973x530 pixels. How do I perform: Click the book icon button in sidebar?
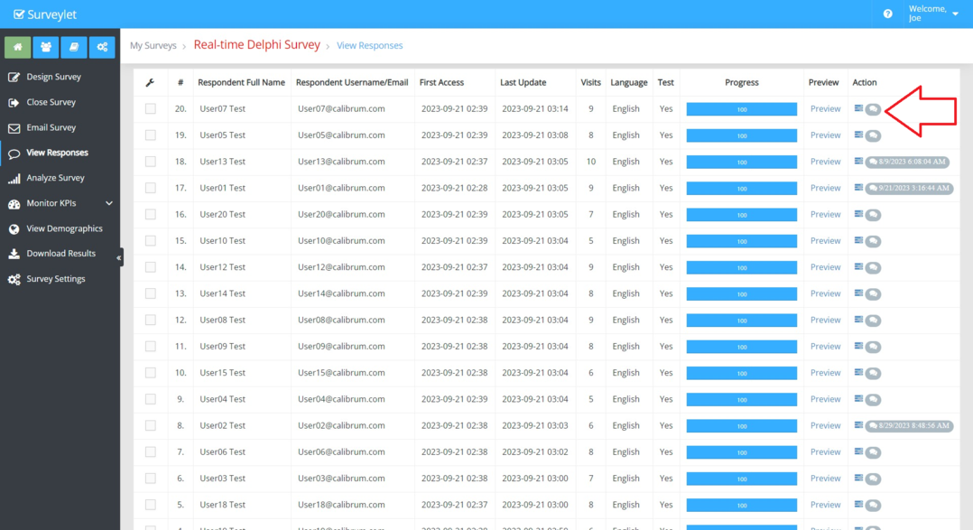point(73,47)
